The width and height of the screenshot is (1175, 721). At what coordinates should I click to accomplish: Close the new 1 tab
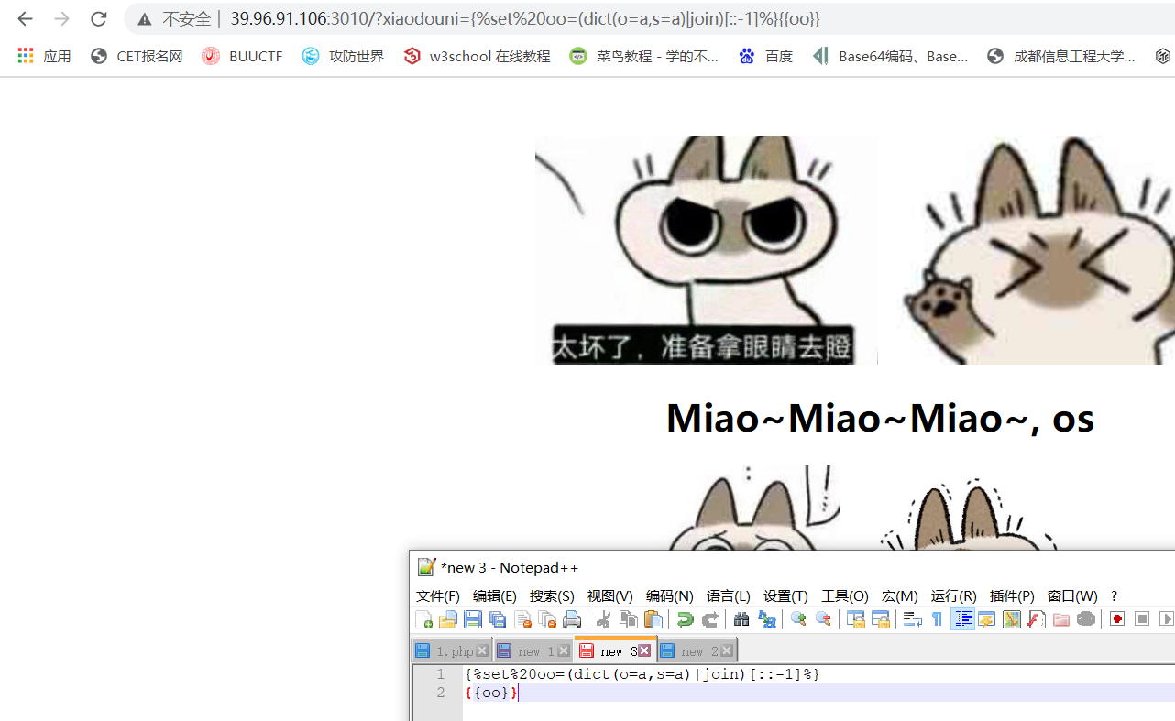click(563, 651)
